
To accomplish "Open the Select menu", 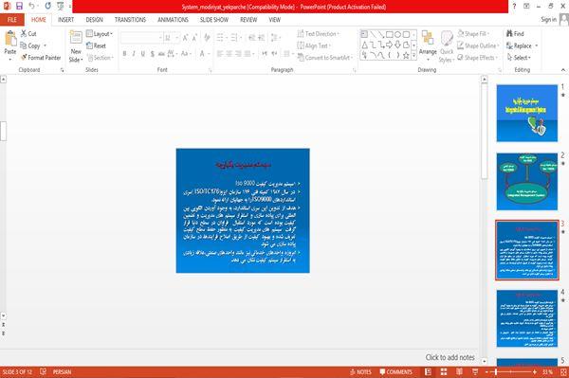I will pos(519,58).
